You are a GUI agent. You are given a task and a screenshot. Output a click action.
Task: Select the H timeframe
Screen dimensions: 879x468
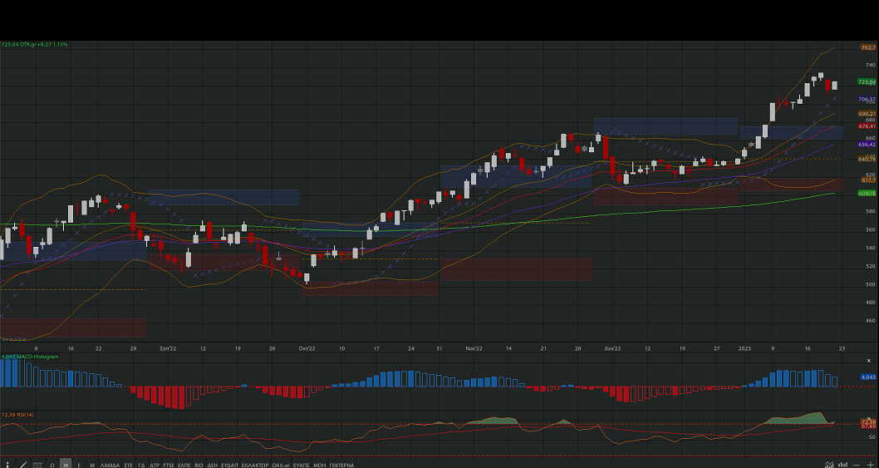click(66, 465)
